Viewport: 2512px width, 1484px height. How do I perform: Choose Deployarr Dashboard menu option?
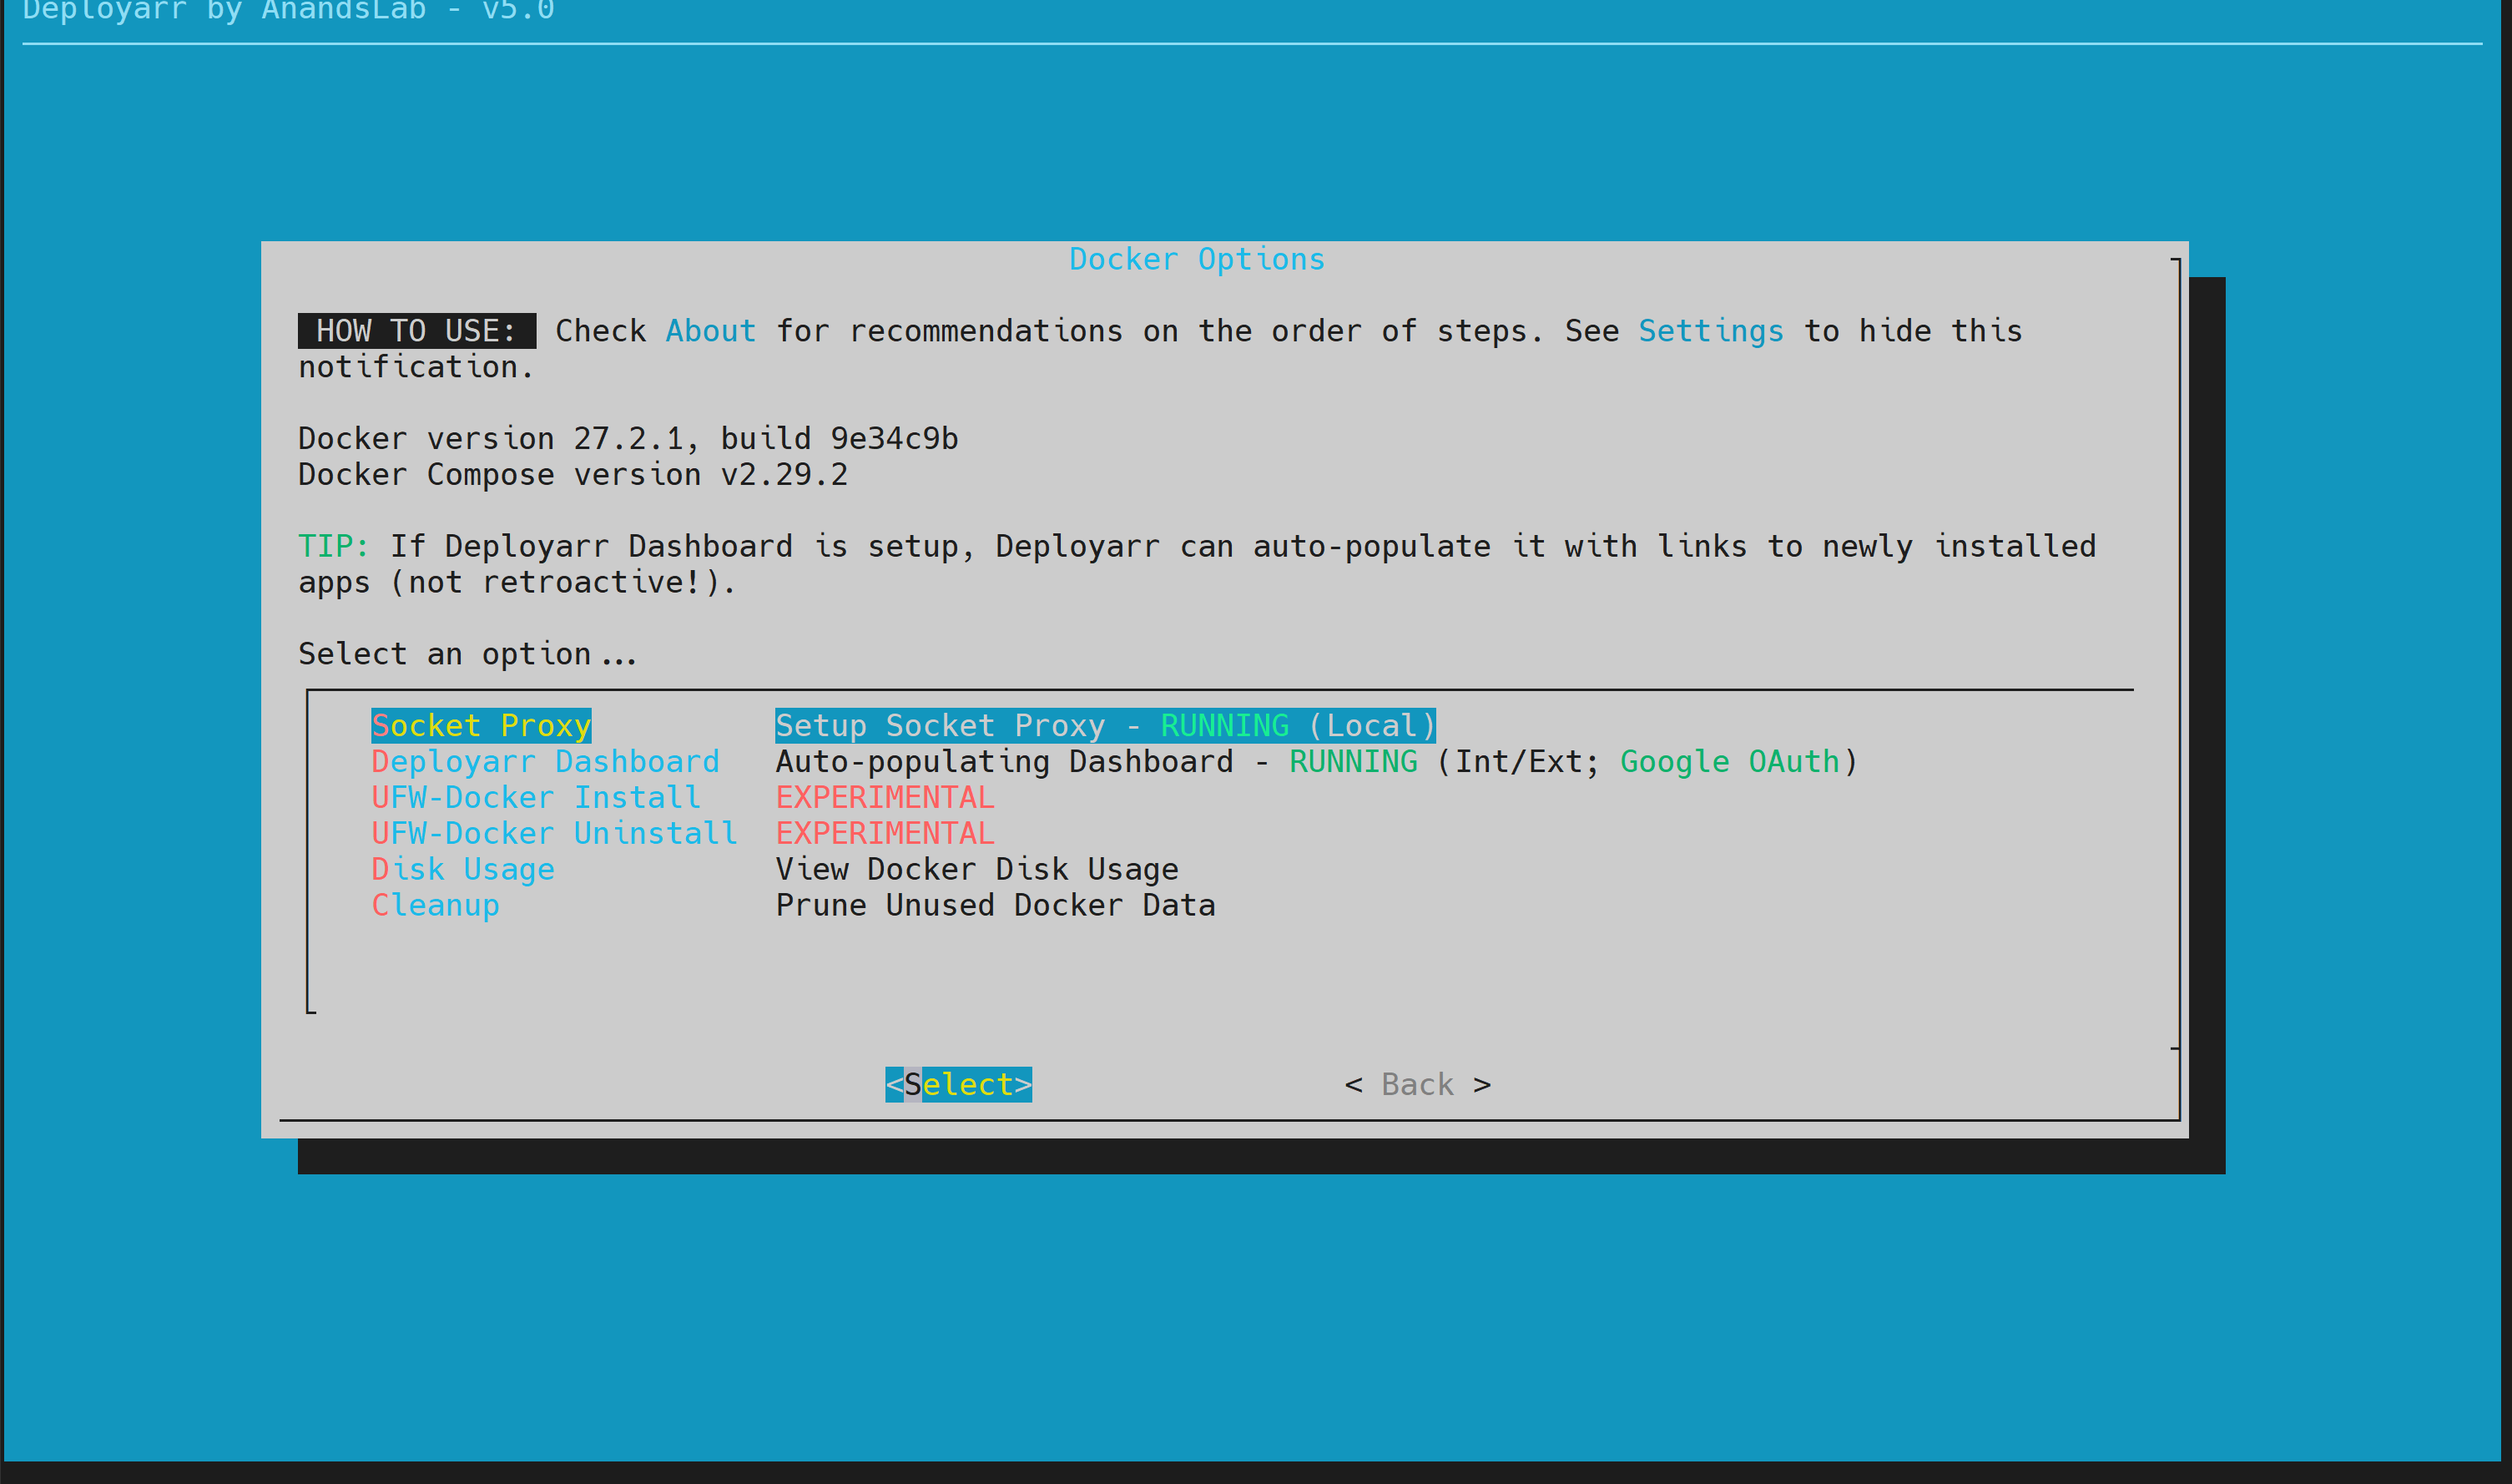545,761
